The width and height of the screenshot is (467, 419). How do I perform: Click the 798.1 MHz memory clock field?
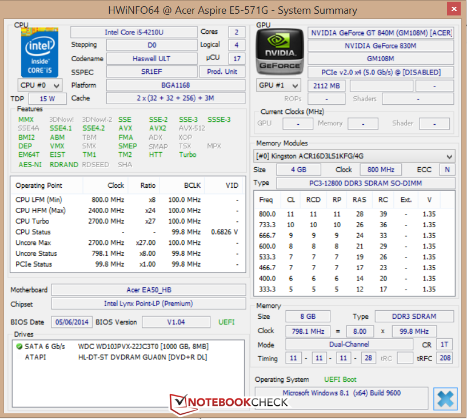(x=308, y=331)
